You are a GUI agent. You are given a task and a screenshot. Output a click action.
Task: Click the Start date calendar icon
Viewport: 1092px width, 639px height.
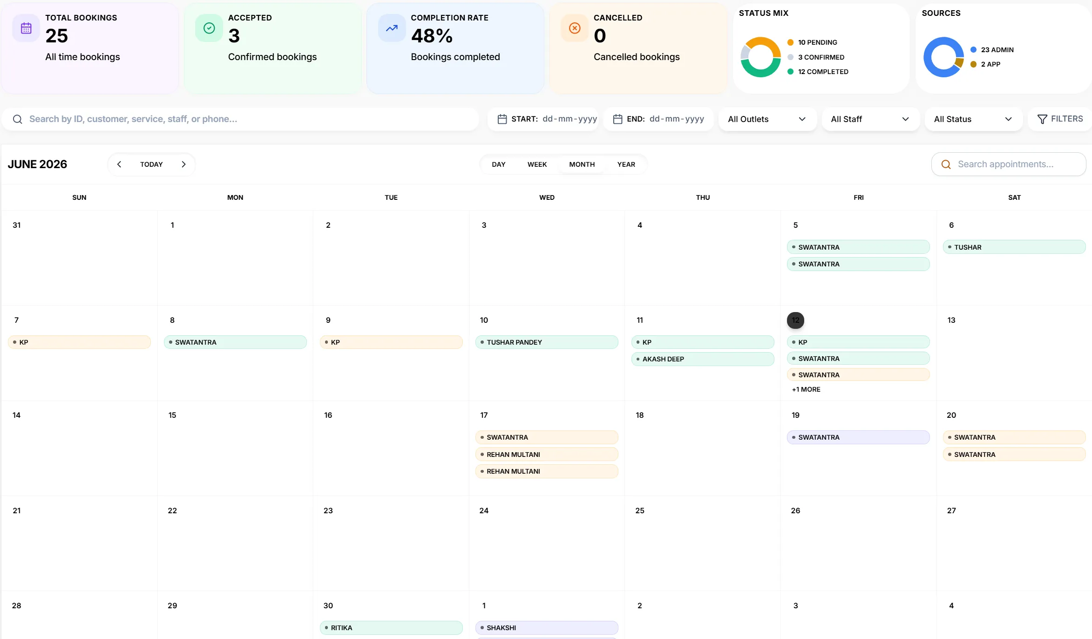502,119
